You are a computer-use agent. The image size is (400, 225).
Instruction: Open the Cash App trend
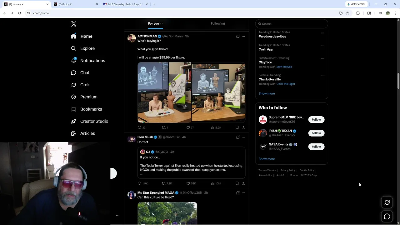click(x=266, y=49)
